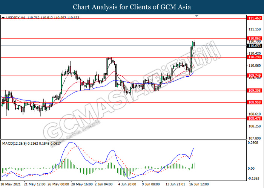This screenshot has height=188, width=264.
Task: Click the Chart Analysis for Clients title
Action: point(132,7)
